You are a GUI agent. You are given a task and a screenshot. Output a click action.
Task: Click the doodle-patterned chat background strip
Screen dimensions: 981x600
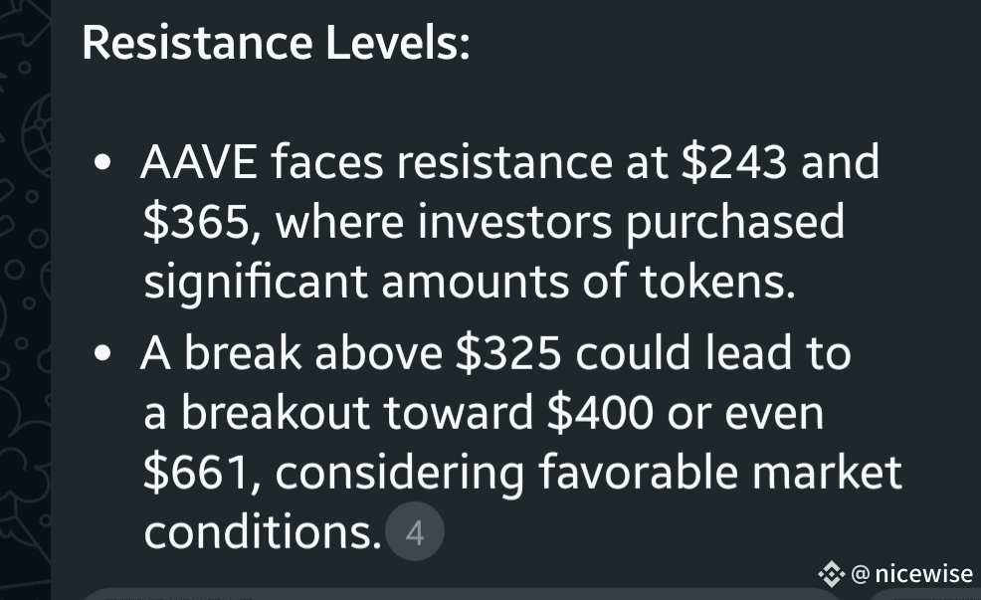tap(25, 300)
